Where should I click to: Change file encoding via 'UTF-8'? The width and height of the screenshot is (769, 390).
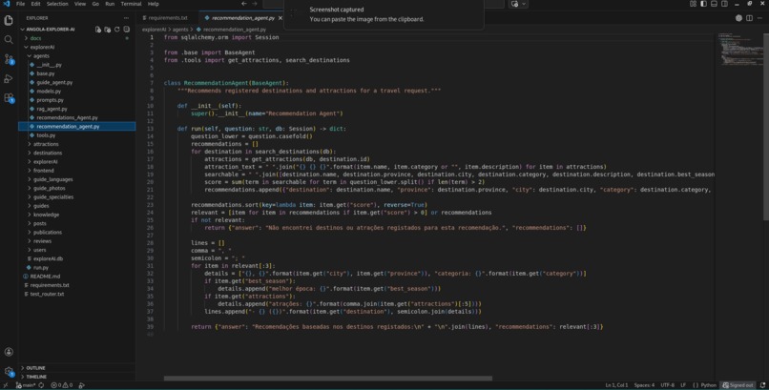pyautogui.click(x=667, y=385)
